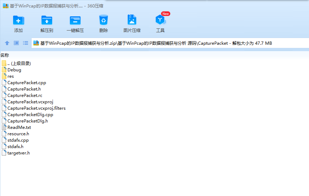Click the 解压到 (Extract to) icon
The image size is (309, 196).
click(x=47, y=20)
